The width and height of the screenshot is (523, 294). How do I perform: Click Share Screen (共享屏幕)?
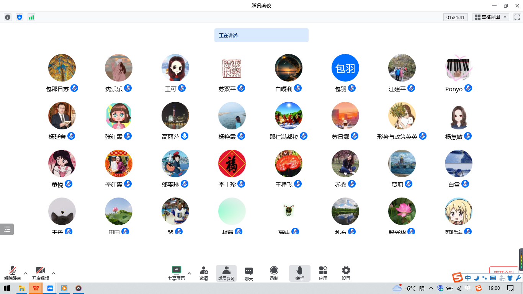[x=176, y=273]
